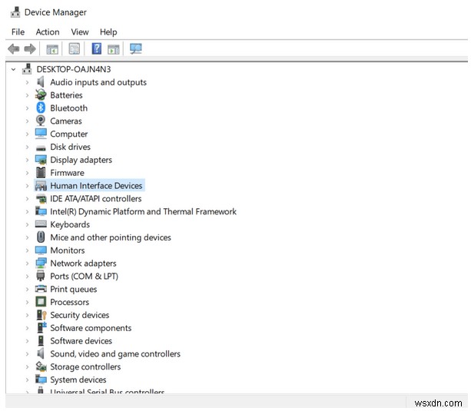Viewport: 471px width, 411px height.
Task: Select the Batteries tree row label
Action: pyautogui.click(x=66, y=95)
